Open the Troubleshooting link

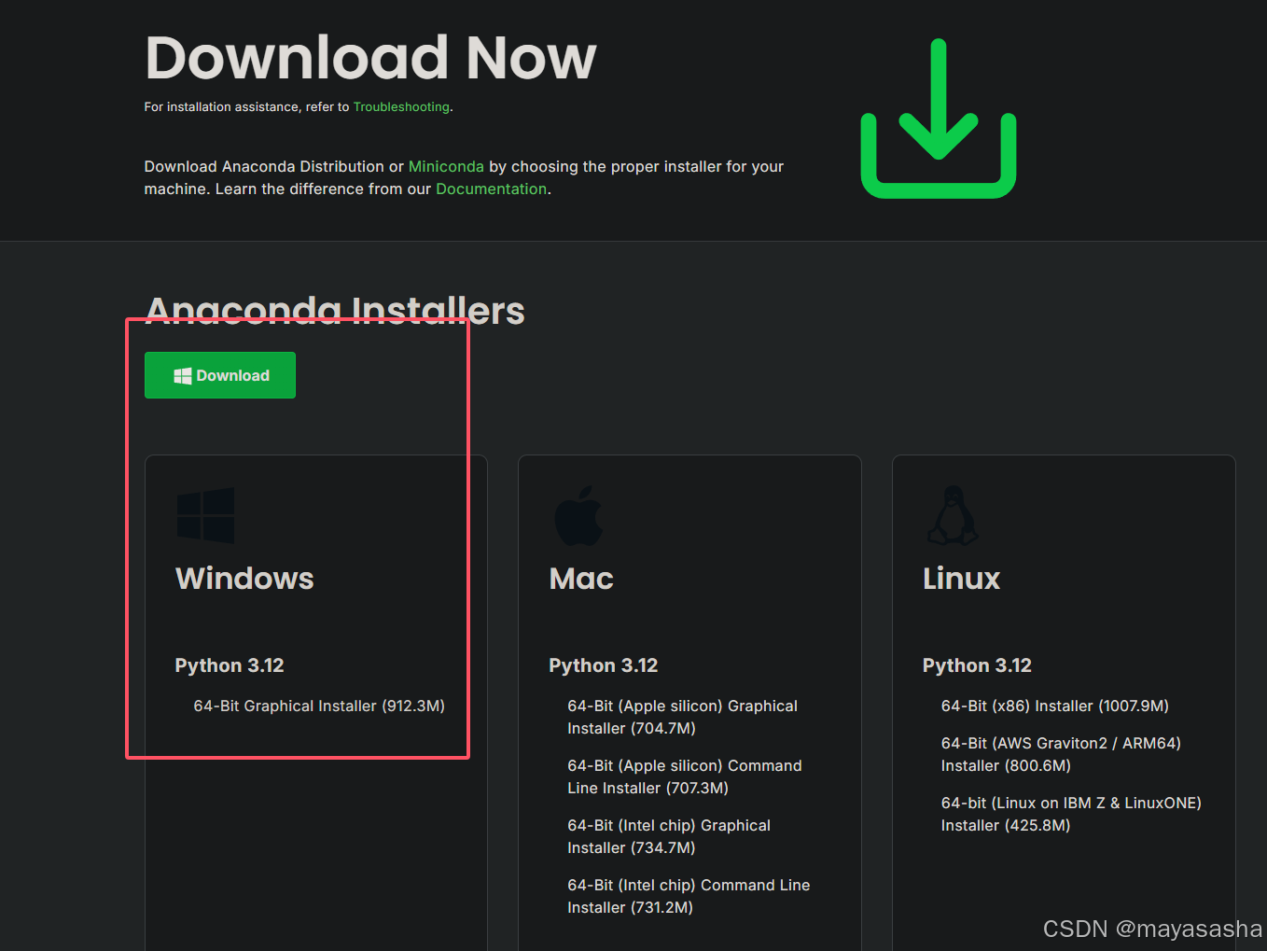(x=401, y=107)
